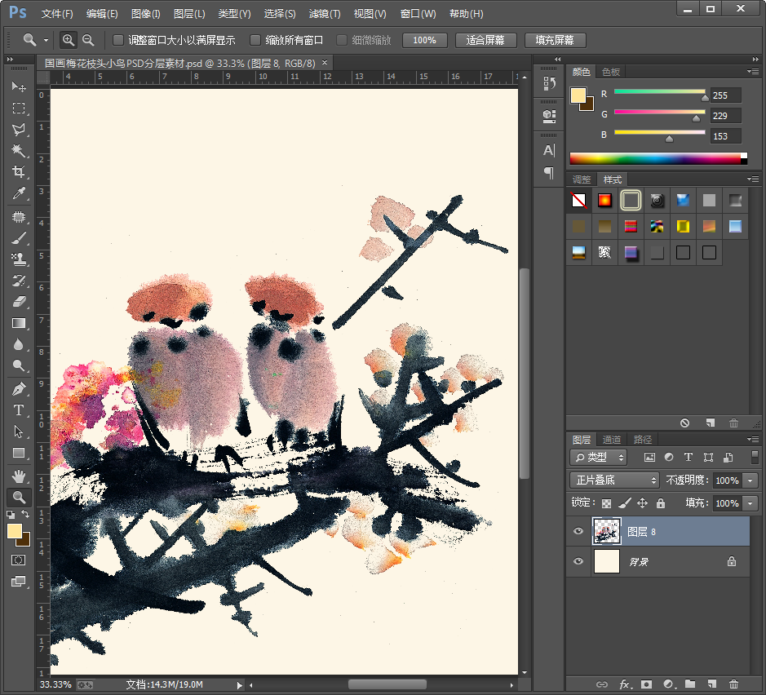Image resolution: width=766 pixels, height=695 pixels.
Task: Open the 类型 layer filter dropdown
Action: [598, 458]
